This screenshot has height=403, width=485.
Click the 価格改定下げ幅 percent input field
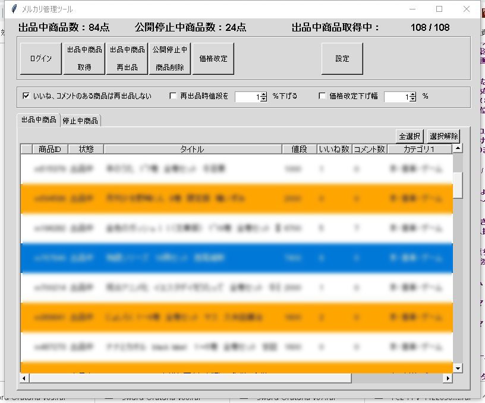point(397,97)
